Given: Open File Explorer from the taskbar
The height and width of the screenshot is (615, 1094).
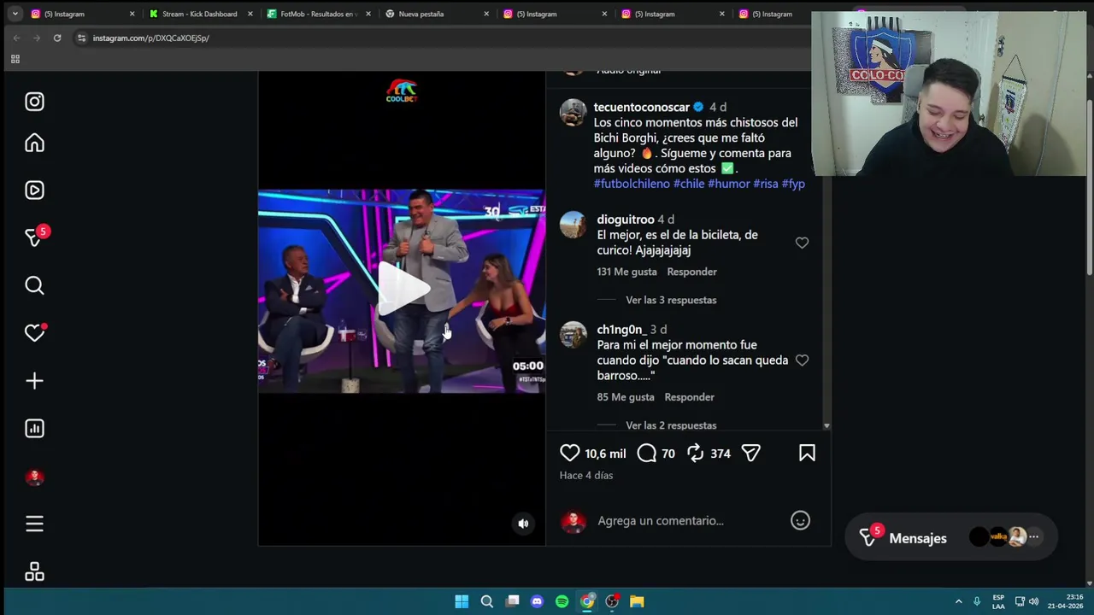Looking at the screenshot, I should coord(637,601).
